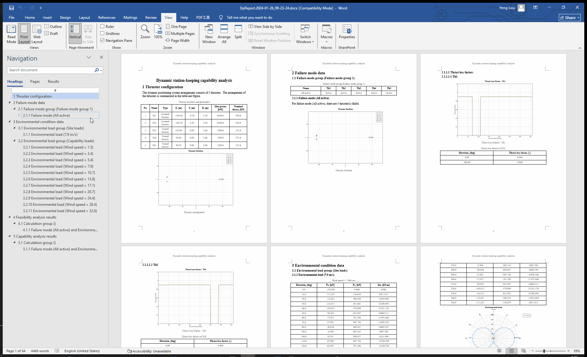Screen dimensions: 587x357
Task: Jump to '1 Thruster configuration' heading
Action: 55,96
